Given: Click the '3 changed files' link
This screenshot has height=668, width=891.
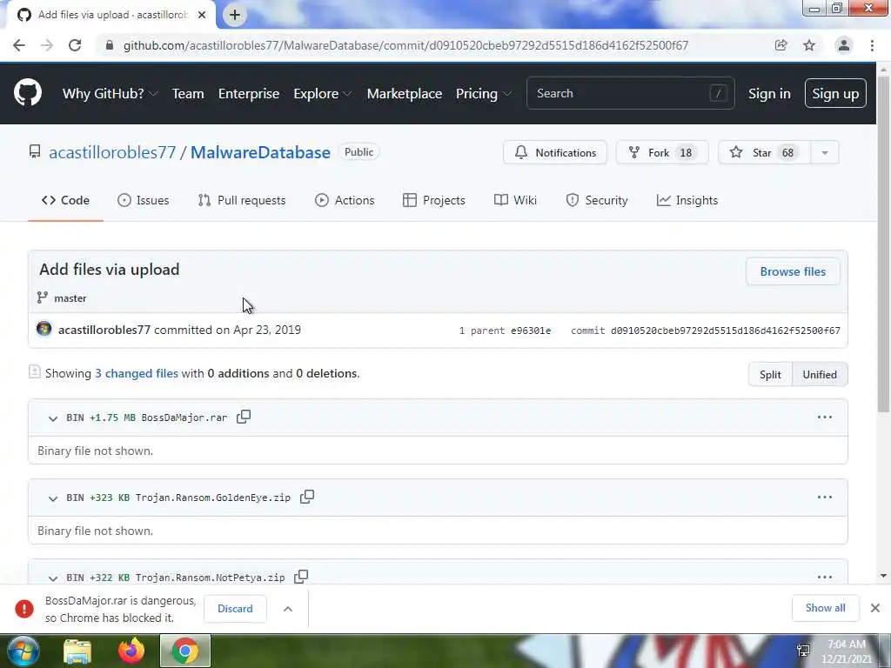Looking at the screenshot, I should click(x=137, y=373).
